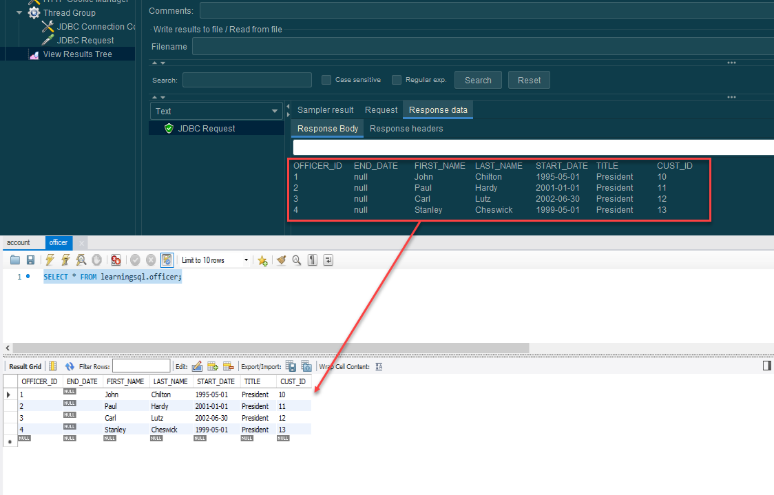Click OFFICER_ID column header in grid
This screenshot has width=774, height=495.
pos(39,381)
